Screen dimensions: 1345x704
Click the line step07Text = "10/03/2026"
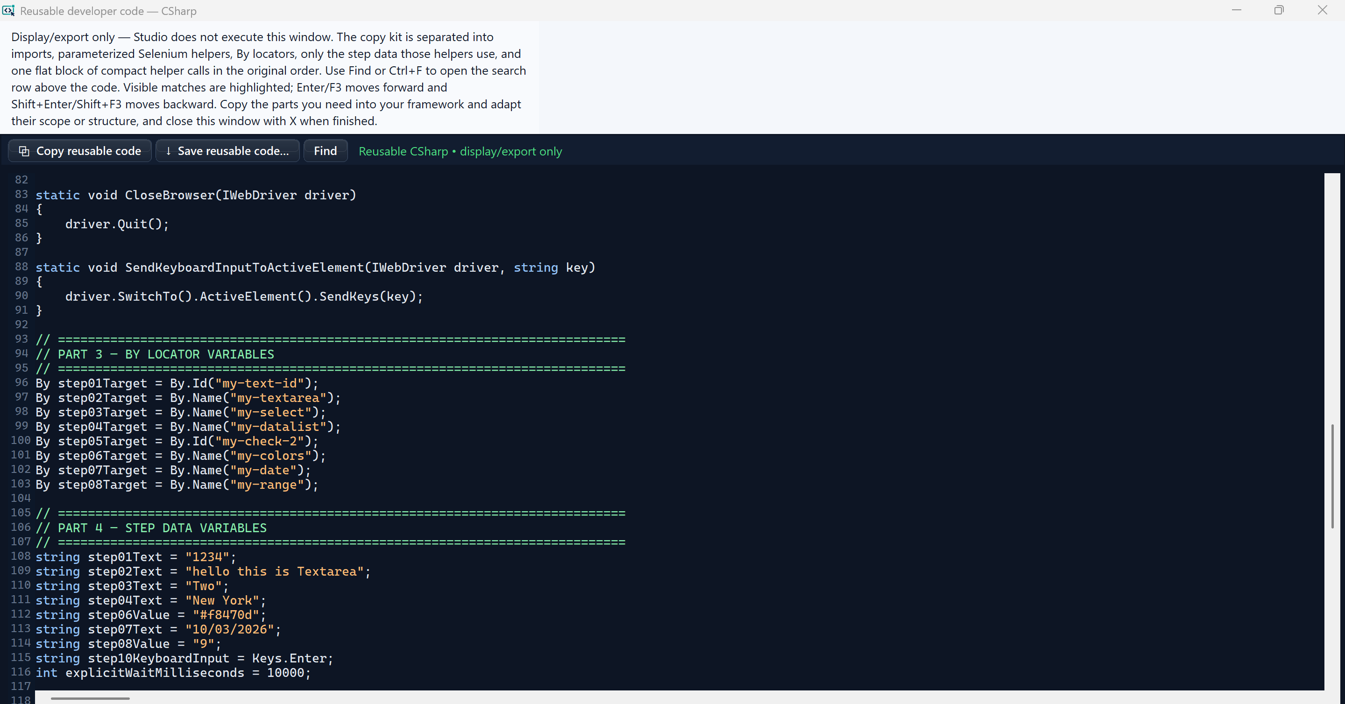(158, 629)
